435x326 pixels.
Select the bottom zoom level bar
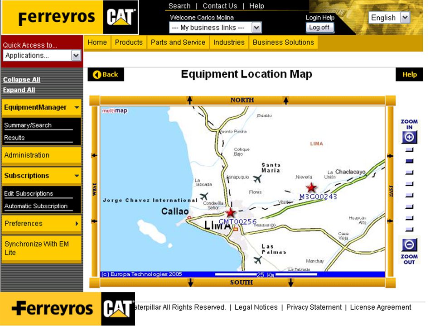[410, 229]
